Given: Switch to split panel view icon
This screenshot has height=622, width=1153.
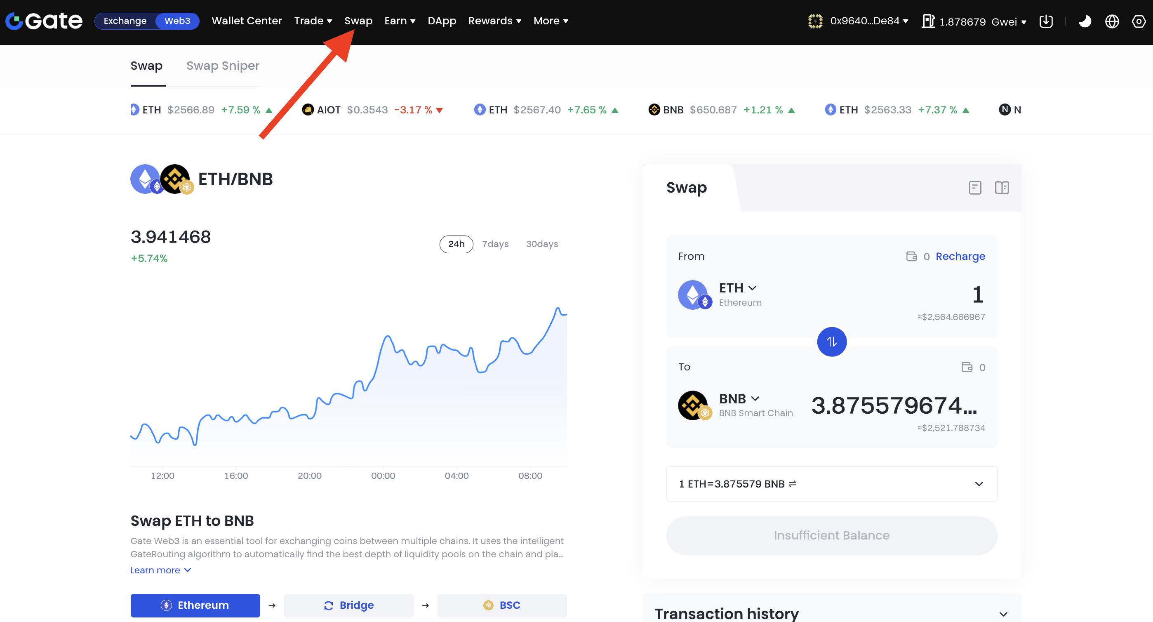Looking at the screenshot, I should pos(1002,188).
